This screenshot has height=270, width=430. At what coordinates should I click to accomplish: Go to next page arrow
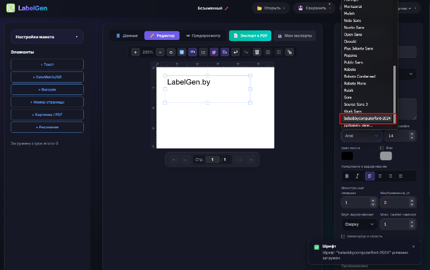239,160
